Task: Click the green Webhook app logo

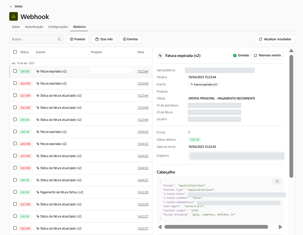Action: [x=14, y=16]
